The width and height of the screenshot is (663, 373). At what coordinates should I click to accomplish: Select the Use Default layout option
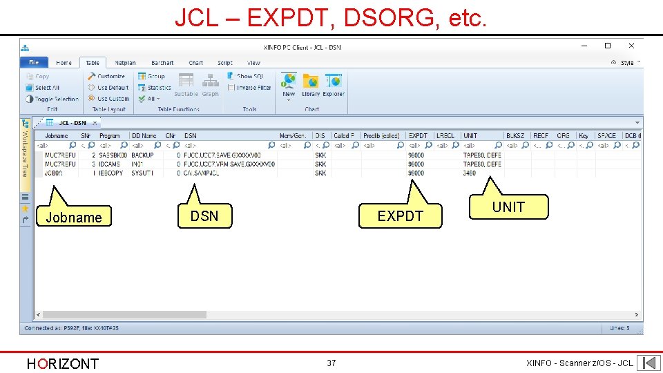tap(108, 88)
